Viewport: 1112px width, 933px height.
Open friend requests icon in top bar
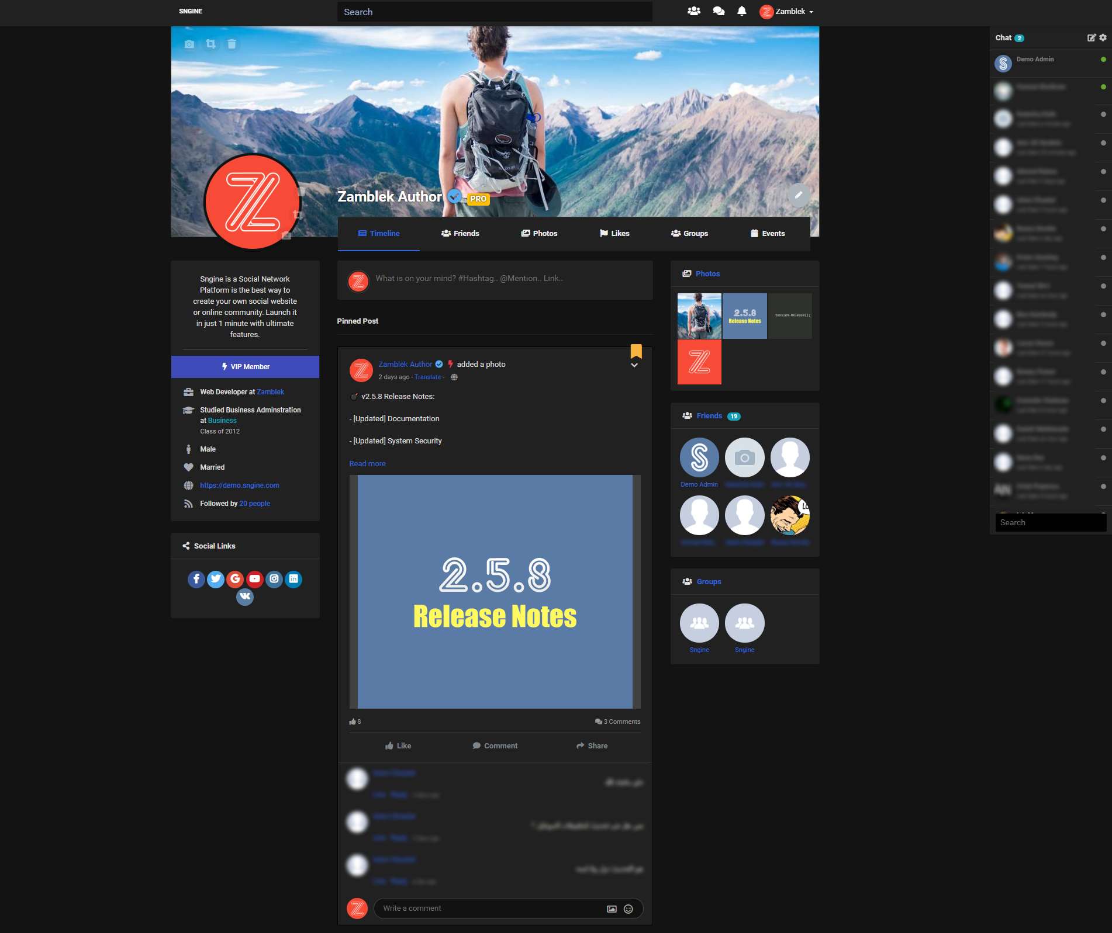[x=693, y=11]
